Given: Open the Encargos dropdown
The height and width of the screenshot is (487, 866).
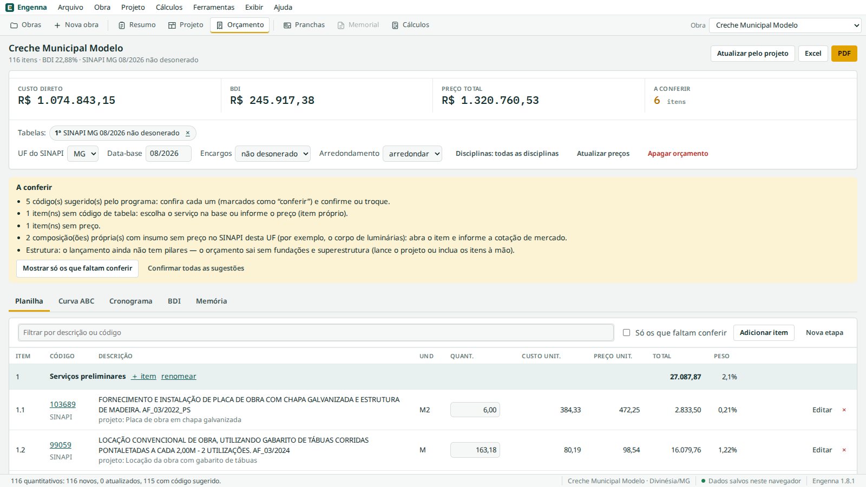Looking at the screenshot, I should pos(273,154).
